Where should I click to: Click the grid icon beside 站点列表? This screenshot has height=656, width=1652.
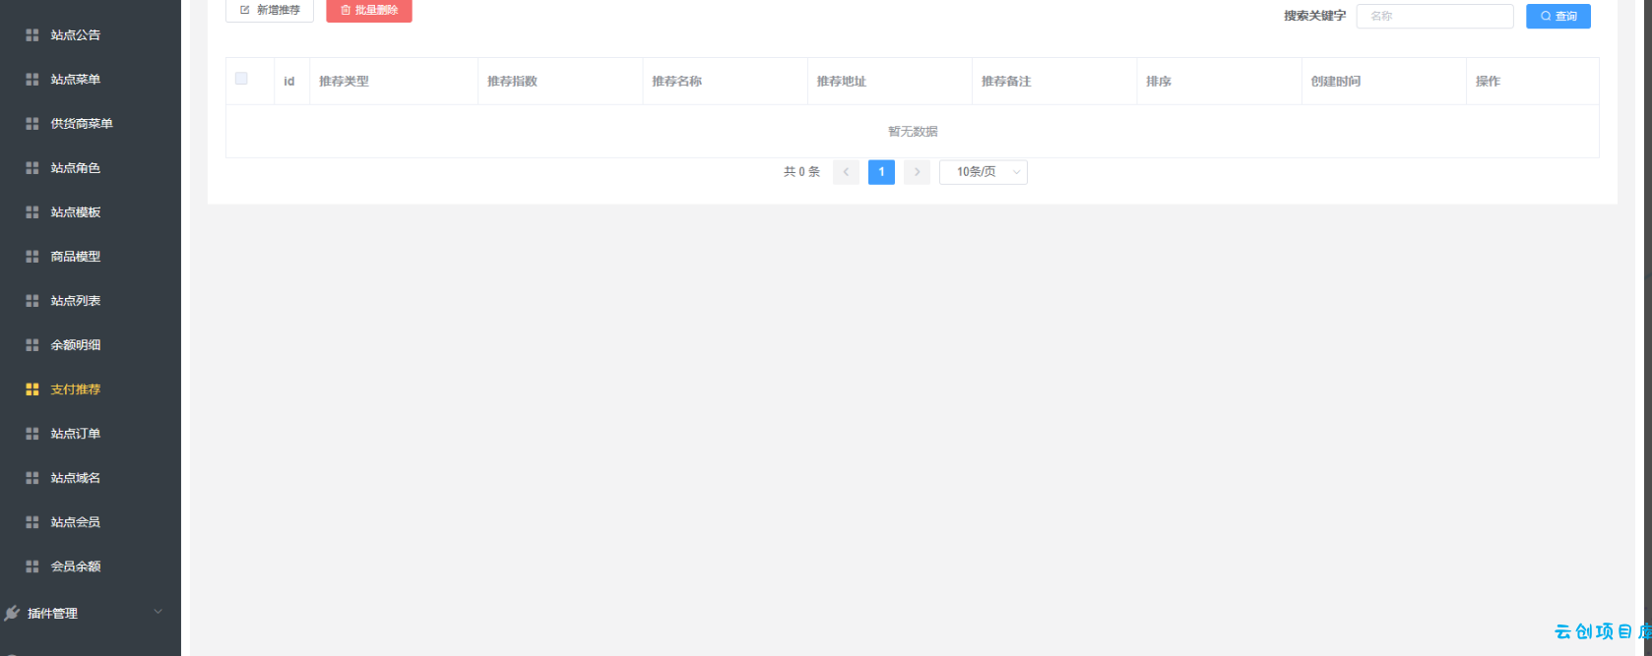coord(32,301)
